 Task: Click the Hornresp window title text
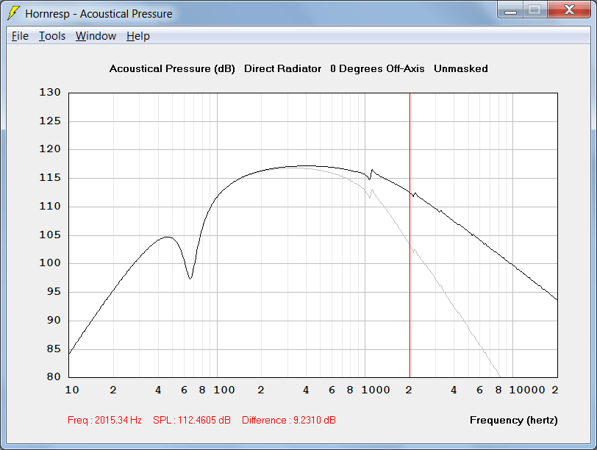tap(99, 14)
